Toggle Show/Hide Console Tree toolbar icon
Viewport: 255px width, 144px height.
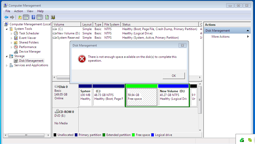point(26,17)
